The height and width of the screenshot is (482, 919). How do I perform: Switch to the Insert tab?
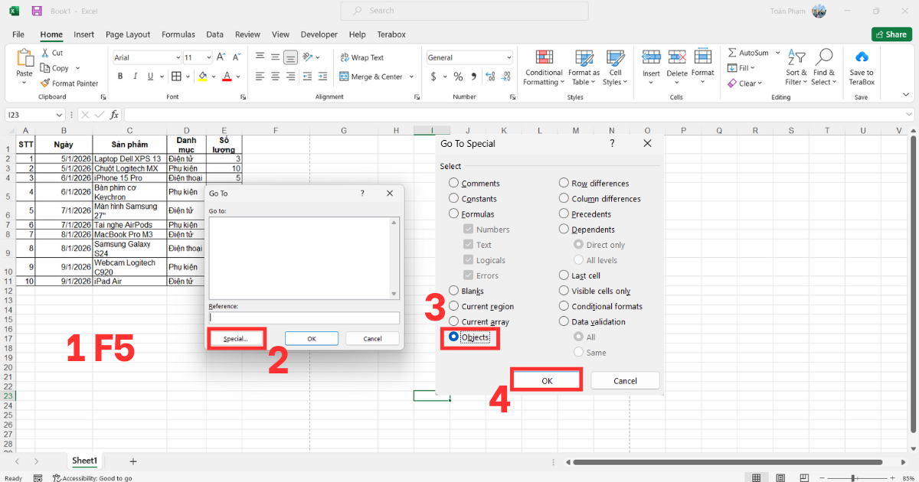point(84,34)
